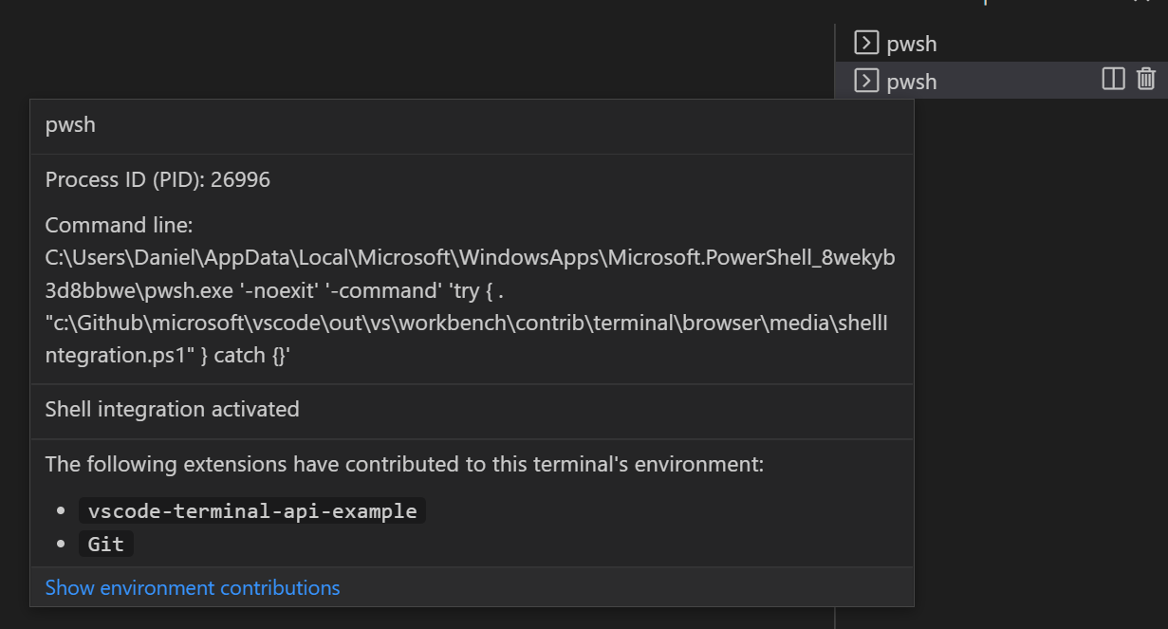The height and width of the screenshot is (629, 1168).
Task: Click the "Command line:" label
Action: (118, 225)
